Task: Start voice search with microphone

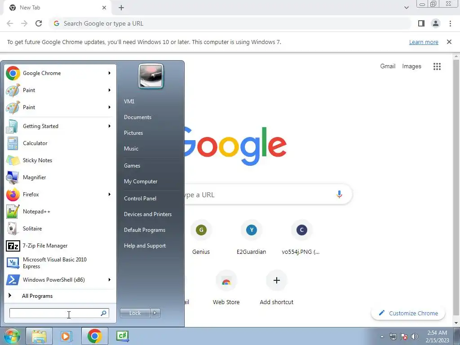Action: (340, 194)
